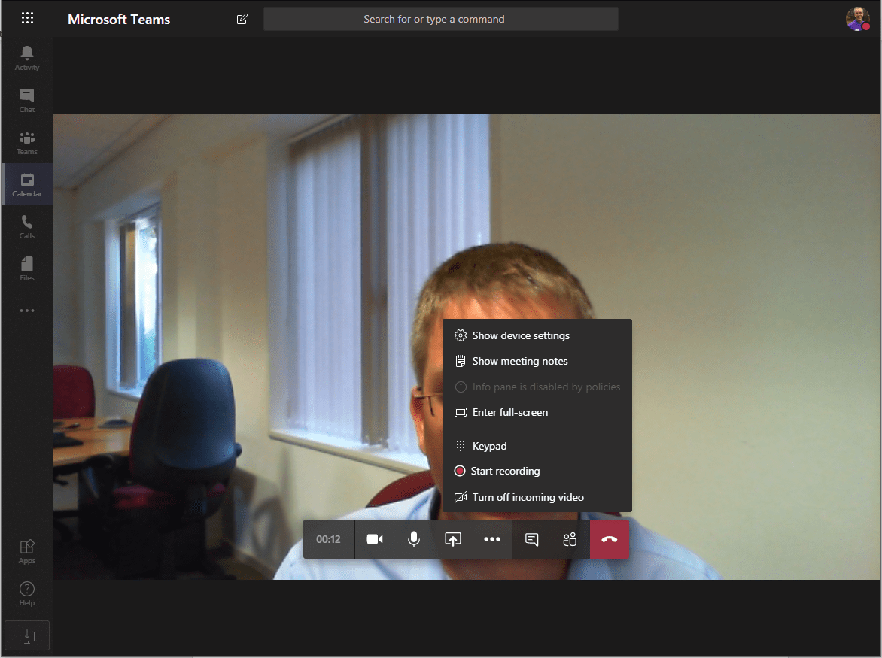Open the Teams section
The height and width of the screenshot is (658, 882).
(27, 143)
